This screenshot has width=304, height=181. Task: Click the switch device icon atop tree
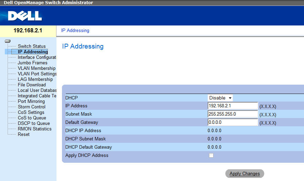click(8, 41)
